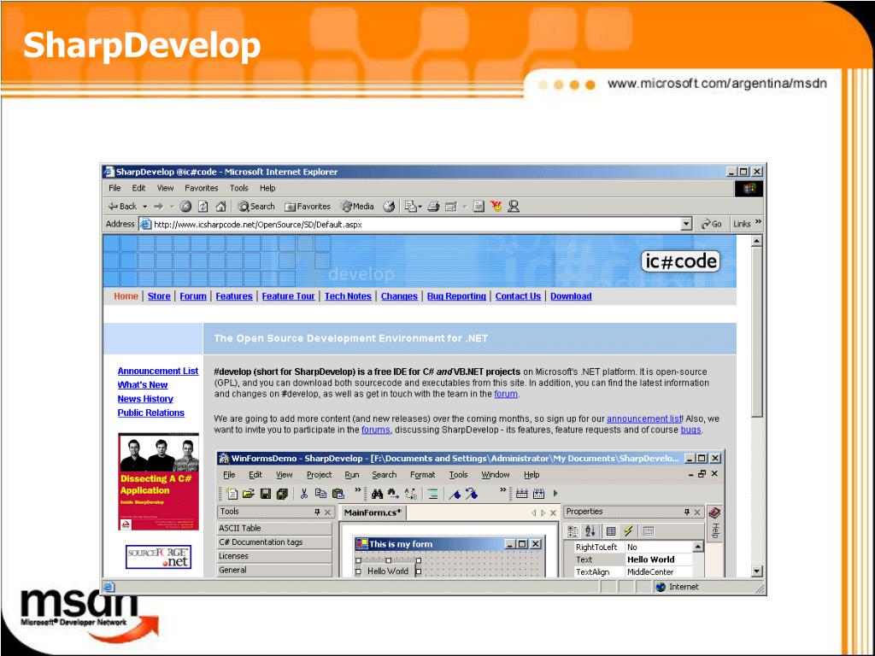Open the Run menu in SharpDevelop window
Viewport: 875px width, 656px height.
click(351, 475)
